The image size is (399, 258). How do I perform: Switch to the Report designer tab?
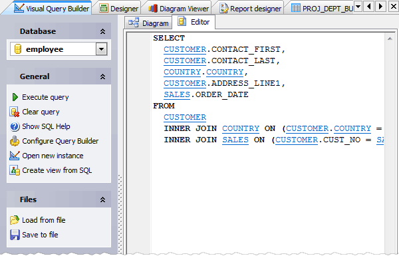pos(251,9)
